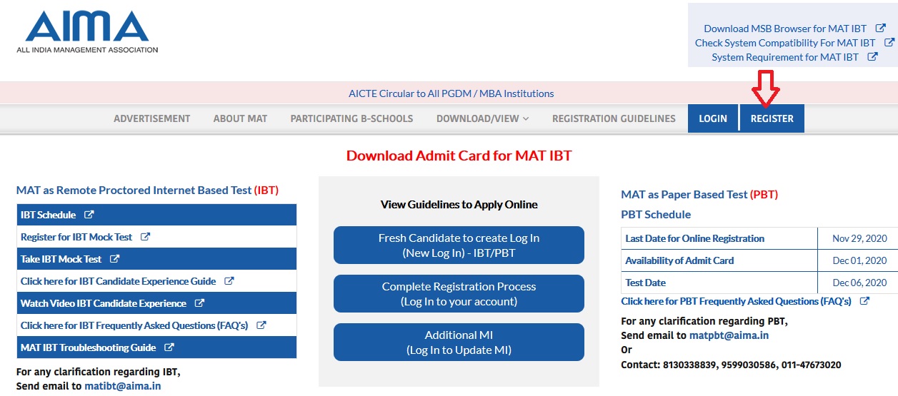Click the AIMA logo

tap(87, 31)
